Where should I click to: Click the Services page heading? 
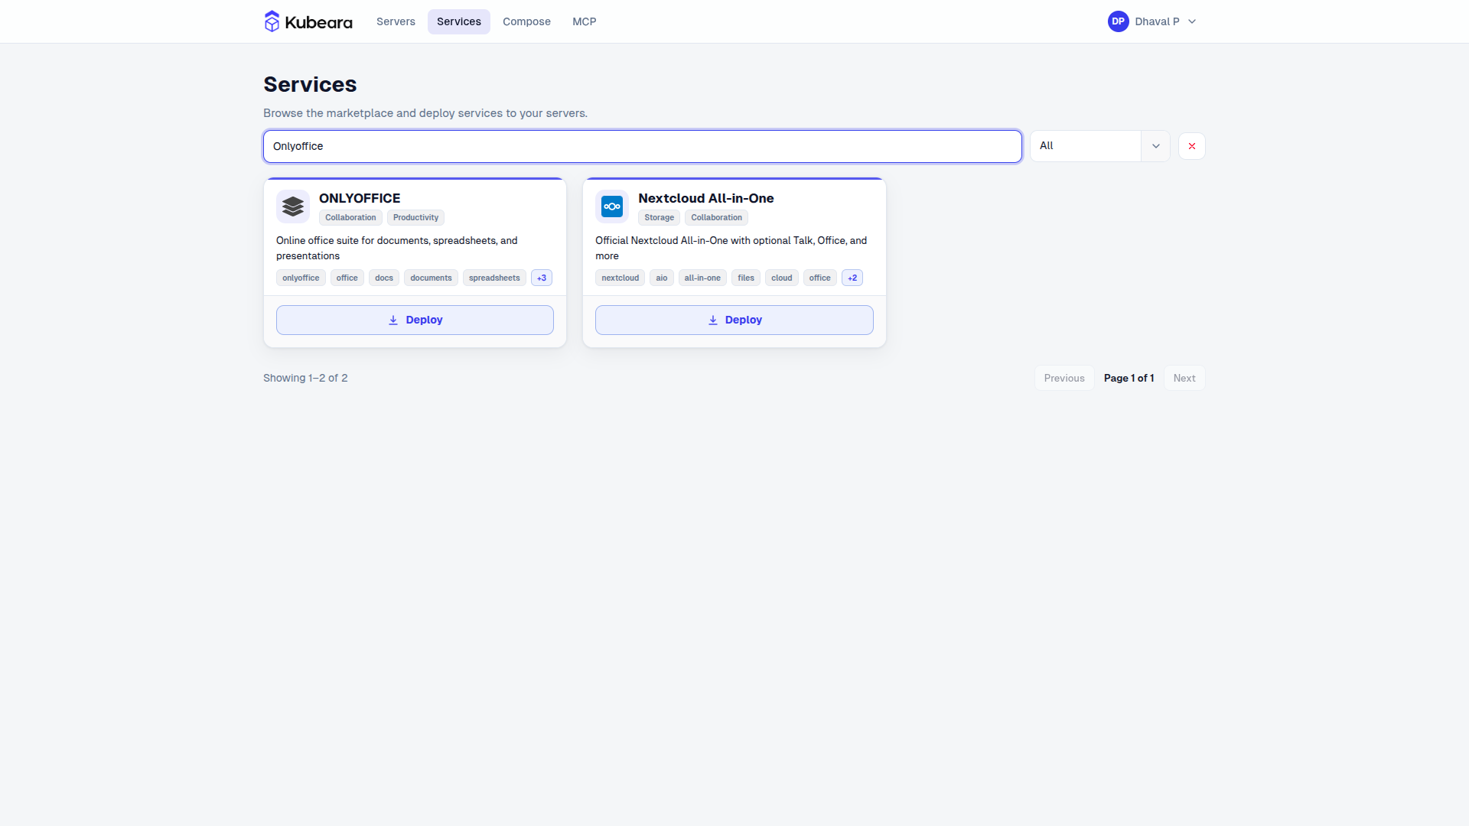click(310, 84)
